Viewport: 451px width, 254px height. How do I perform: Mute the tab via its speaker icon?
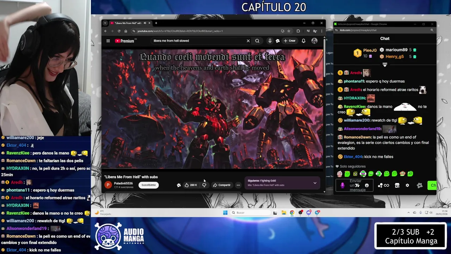144,23
